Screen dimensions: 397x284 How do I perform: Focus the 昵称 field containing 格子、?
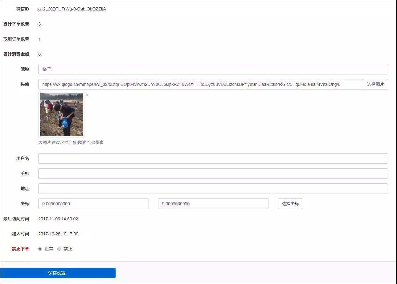point(213,69)
